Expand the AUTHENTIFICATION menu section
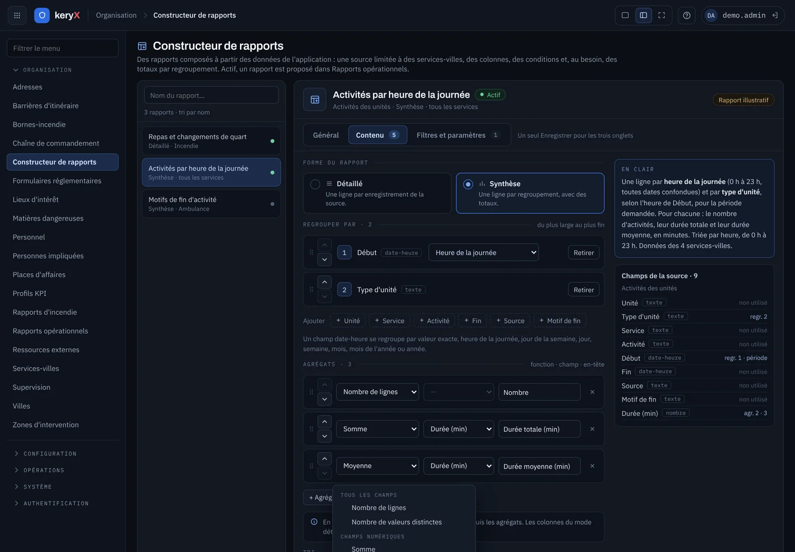This screenshot has height=552, width=795. coord(51,503)
